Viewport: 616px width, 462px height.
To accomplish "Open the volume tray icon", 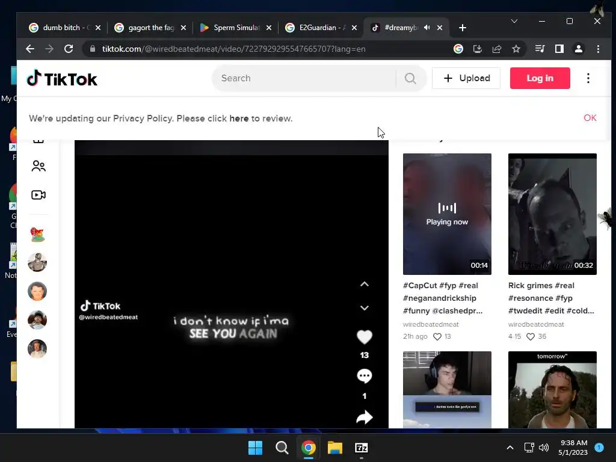I will tap(544, 448).
